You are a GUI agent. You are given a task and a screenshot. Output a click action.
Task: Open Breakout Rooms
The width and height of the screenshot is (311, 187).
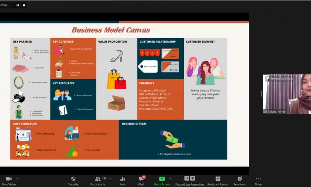pos(218,181)
